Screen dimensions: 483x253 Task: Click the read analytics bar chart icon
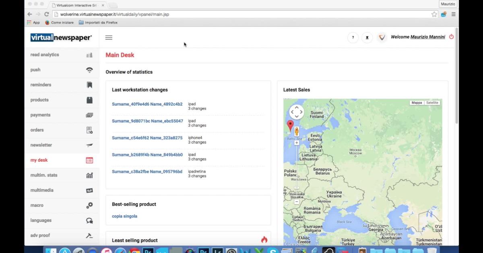click(x=89, y=55)
